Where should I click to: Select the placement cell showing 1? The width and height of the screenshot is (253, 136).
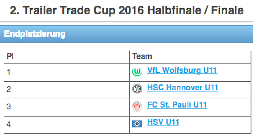pos(67,73)
